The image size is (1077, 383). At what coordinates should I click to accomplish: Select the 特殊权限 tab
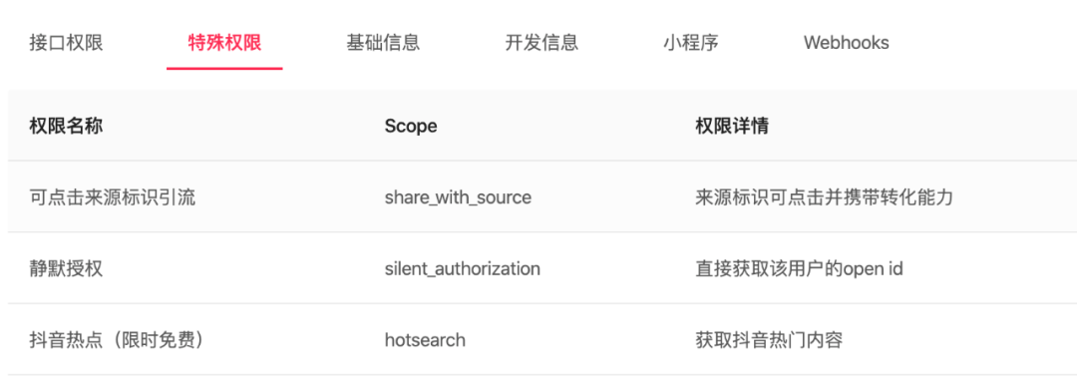[224, 43]
